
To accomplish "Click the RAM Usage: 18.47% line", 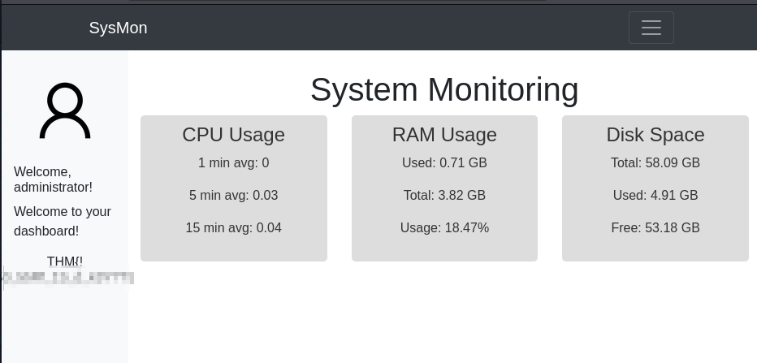I will (444, 228).
